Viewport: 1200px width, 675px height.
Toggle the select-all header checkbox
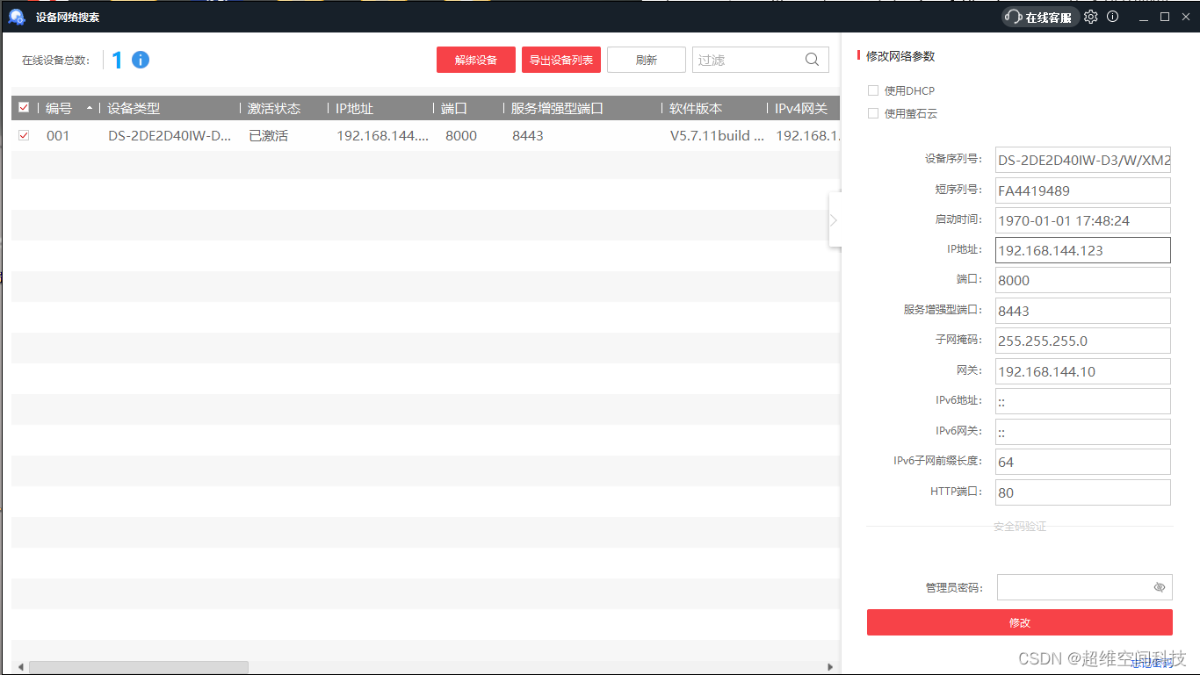pos(24,108)
